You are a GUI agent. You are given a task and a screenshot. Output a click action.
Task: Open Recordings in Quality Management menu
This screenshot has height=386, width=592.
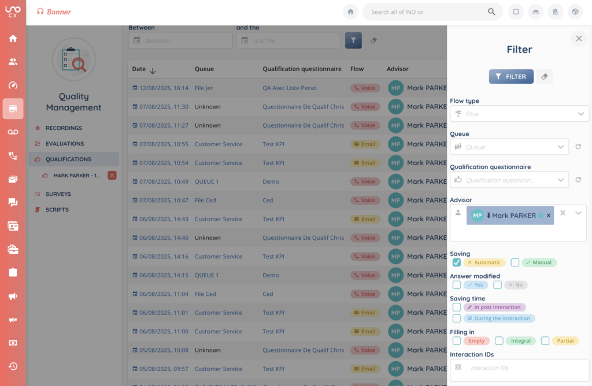(64, 128)
